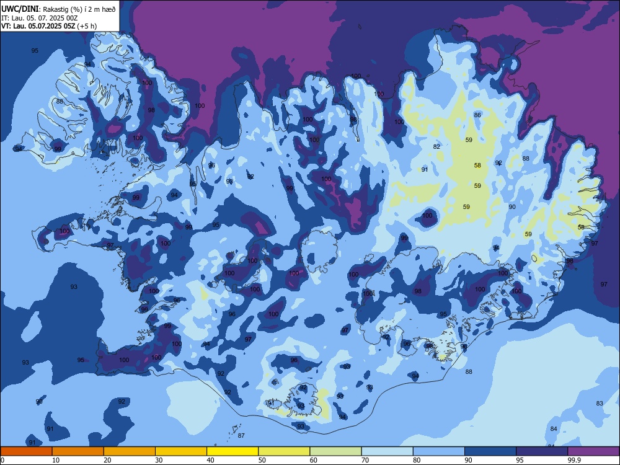This screenshot has width=620, height=465.
Task: Select the 30–40 legend color band
Action: (x=181, y=451)
